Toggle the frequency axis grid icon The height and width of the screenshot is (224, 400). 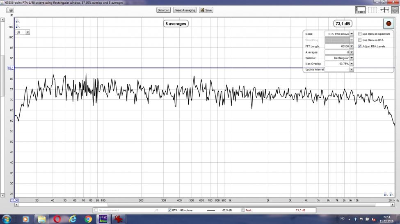(x=372, y=10)
